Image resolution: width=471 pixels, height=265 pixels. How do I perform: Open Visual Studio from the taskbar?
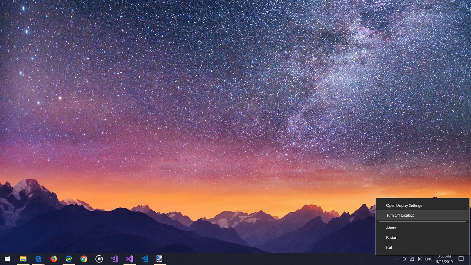click(x=129, y=259)
